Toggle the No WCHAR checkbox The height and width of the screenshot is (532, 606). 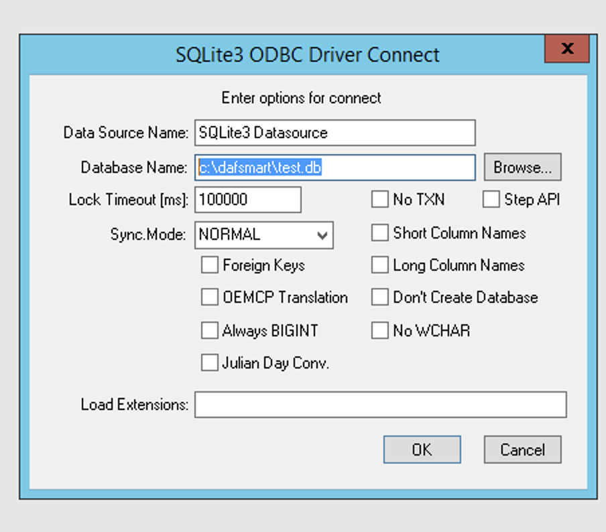coord(380,331)
